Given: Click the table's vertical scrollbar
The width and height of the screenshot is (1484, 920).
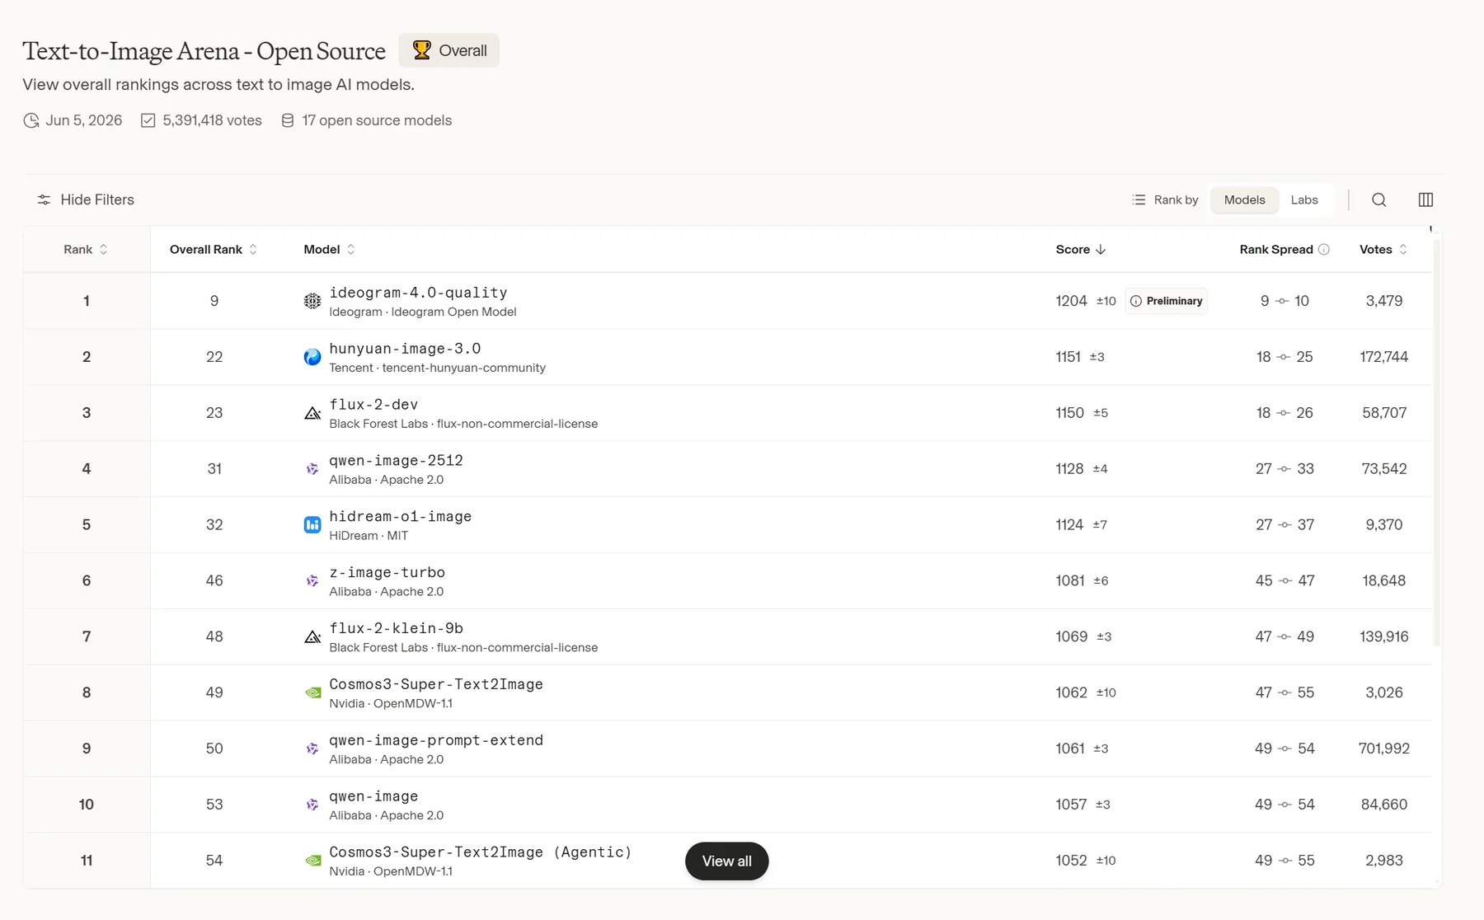Looking at the screenshot, I should 1437,441.
